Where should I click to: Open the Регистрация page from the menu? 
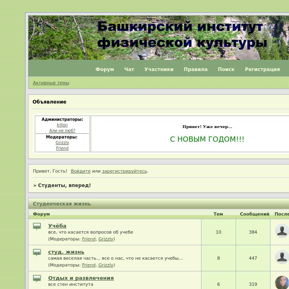pos(262,69)
